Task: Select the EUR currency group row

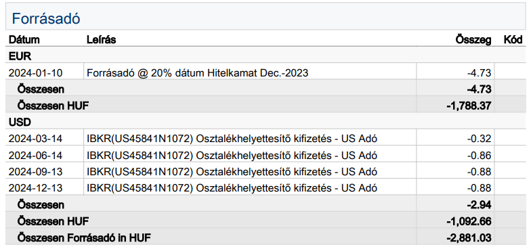Action: coord(265,56)
